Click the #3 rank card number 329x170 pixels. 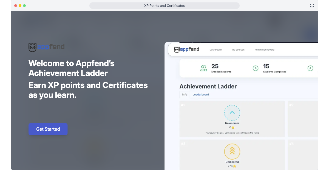[x=183, y=144]
